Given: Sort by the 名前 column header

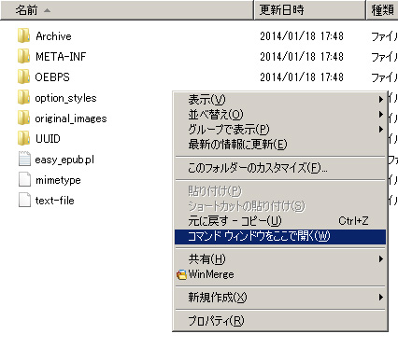Looking at the screenshot, I should pyautogui.click(x=127, y=10).
